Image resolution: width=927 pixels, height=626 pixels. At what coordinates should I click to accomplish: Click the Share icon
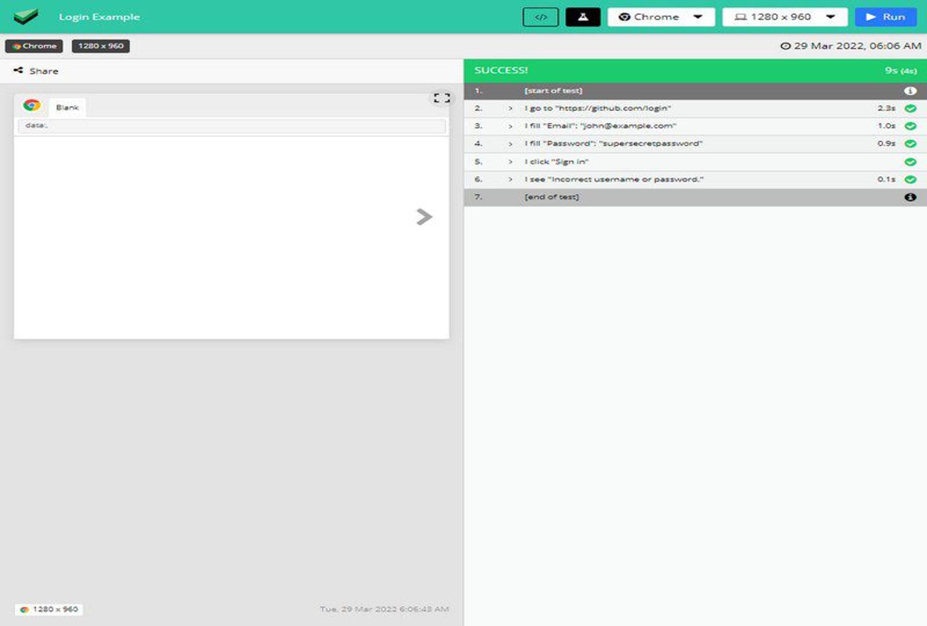(19, 71)
